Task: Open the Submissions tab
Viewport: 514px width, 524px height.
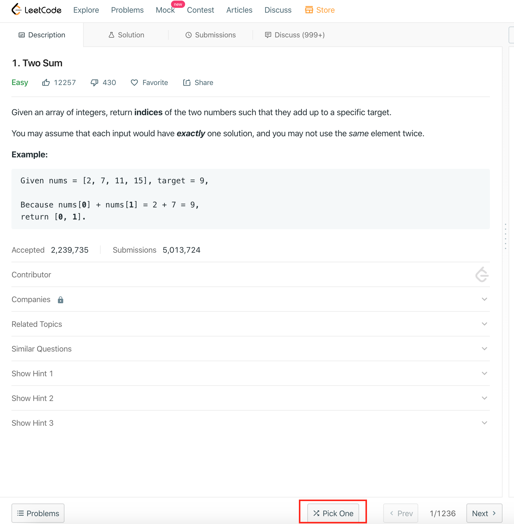Action: coord(211,35)
